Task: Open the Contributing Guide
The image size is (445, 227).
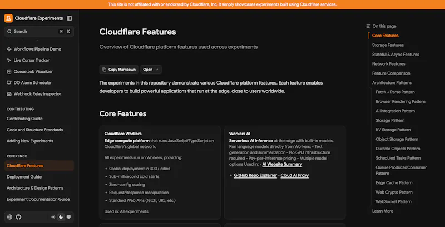Action: (x=24, y=119)
